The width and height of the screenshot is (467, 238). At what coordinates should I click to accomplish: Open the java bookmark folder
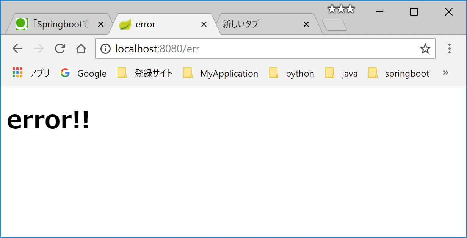pyautogui.click(x=342, y=73)
